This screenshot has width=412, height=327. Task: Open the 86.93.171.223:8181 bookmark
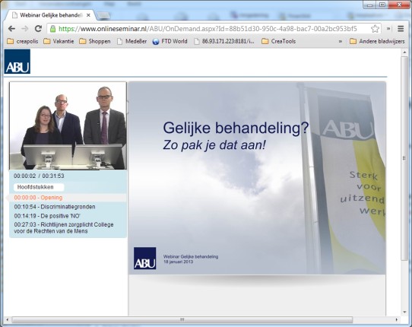click(x=224, y=41)
